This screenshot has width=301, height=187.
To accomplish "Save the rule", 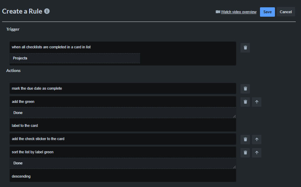I will click(x=267, y=12).
